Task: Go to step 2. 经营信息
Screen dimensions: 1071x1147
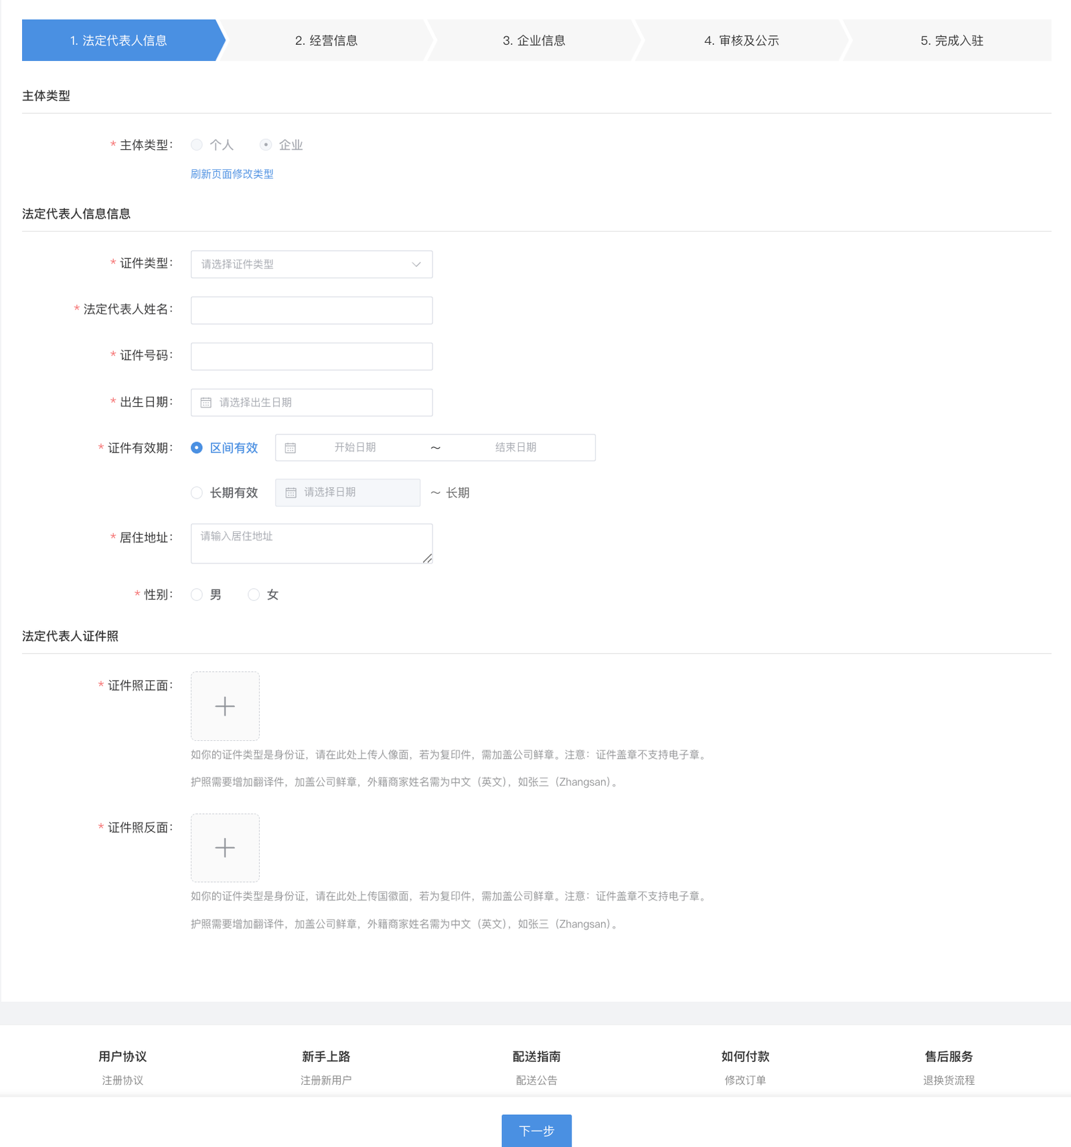Action: pos(326,41)
